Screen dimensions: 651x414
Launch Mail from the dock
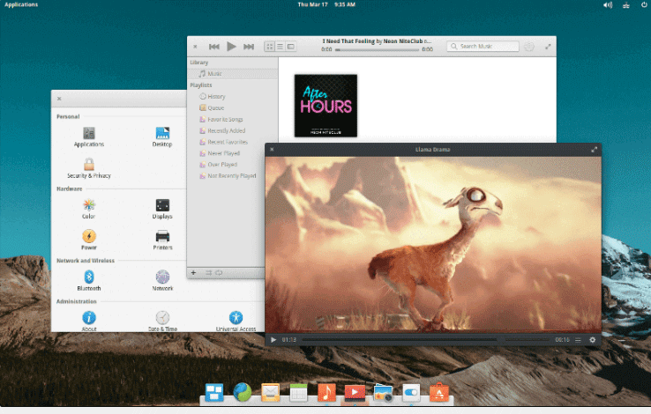270,393
